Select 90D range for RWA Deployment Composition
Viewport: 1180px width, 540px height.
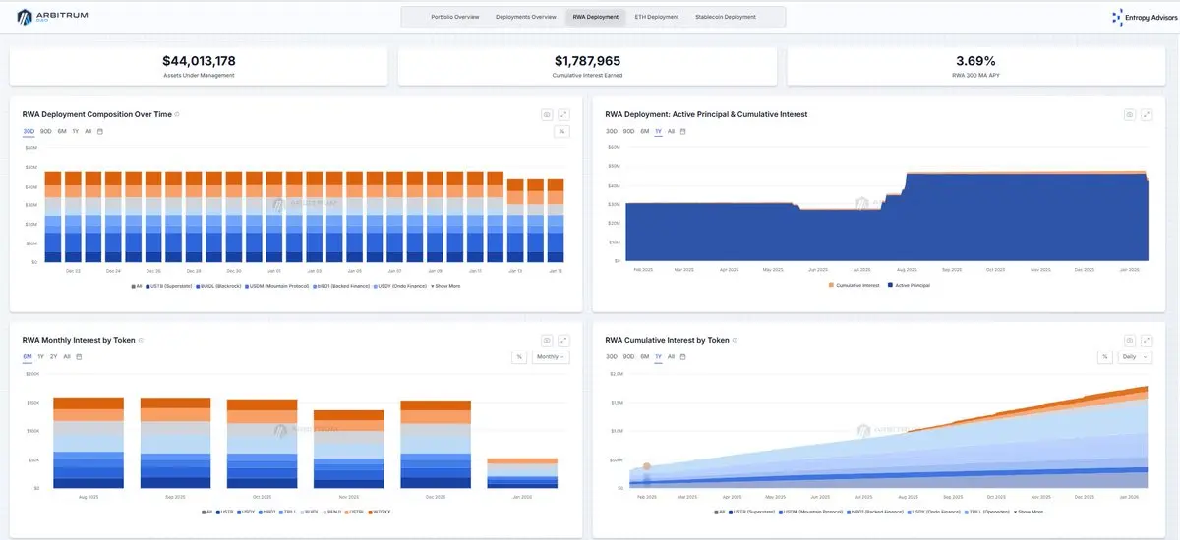pyautogui.click(x=46, y=131)
